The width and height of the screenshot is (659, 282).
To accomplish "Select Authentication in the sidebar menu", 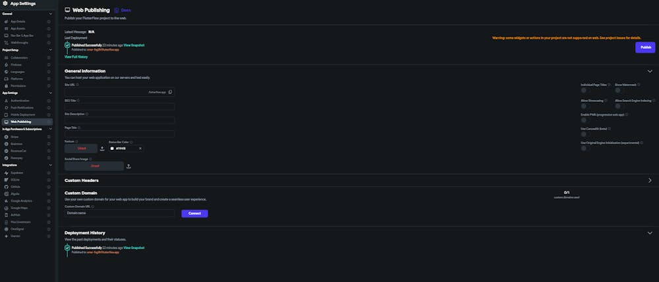I will [20, 101].
